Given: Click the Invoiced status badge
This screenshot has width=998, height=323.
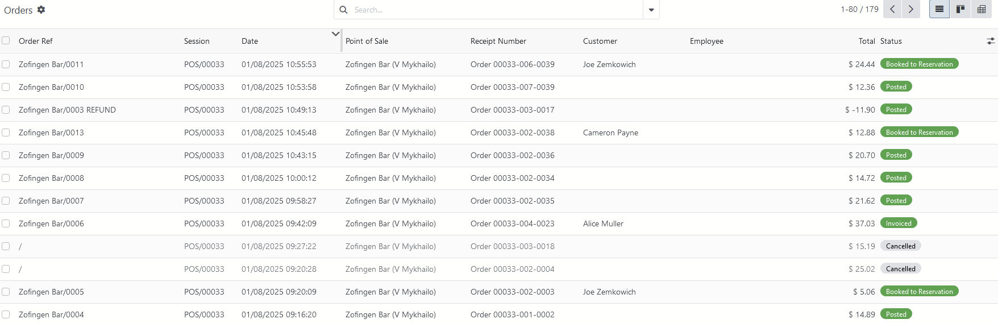Looking at the screenshot, I should point(899,223).
